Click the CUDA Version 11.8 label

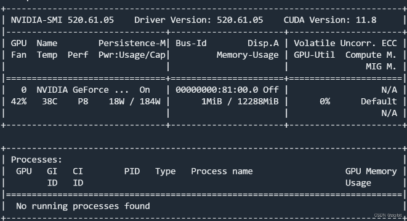click(x=330, y=20)
